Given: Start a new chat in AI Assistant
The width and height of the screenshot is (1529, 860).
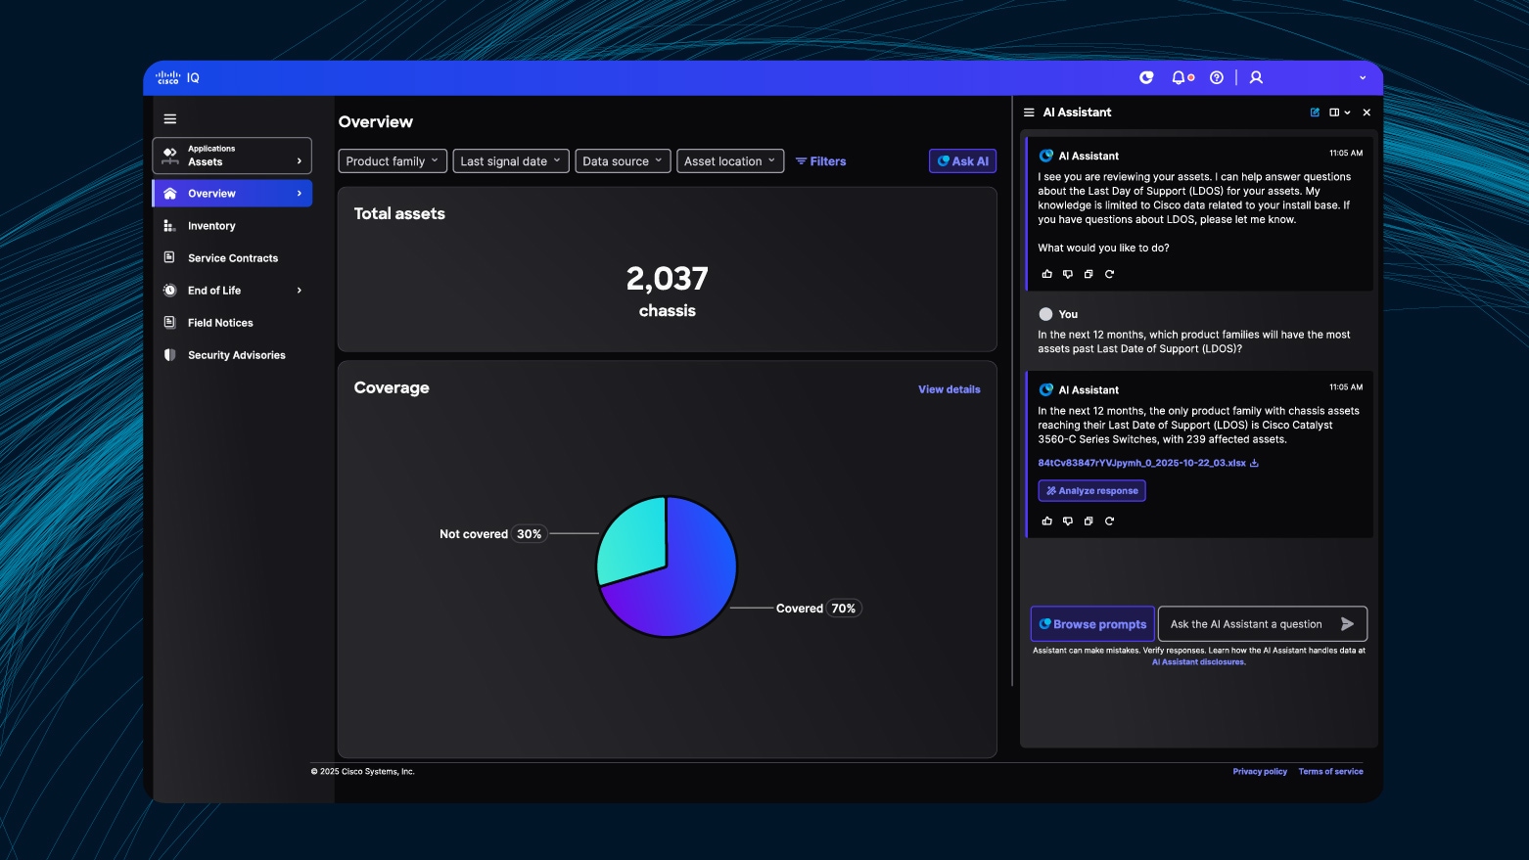Looking at the screenshot, I should point(1315,113).
